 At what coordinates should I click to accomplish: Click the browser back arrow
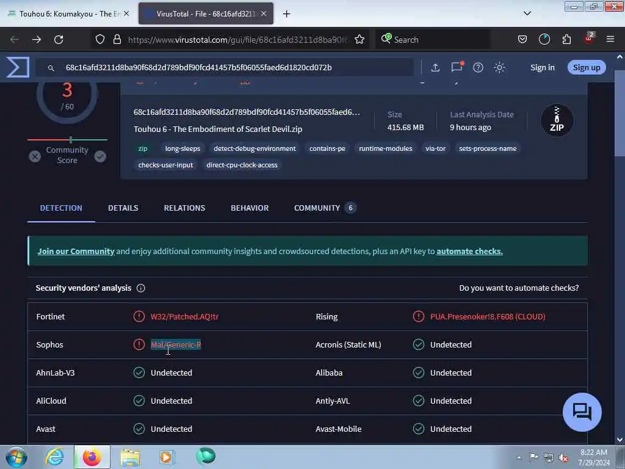tap(15, 40)
